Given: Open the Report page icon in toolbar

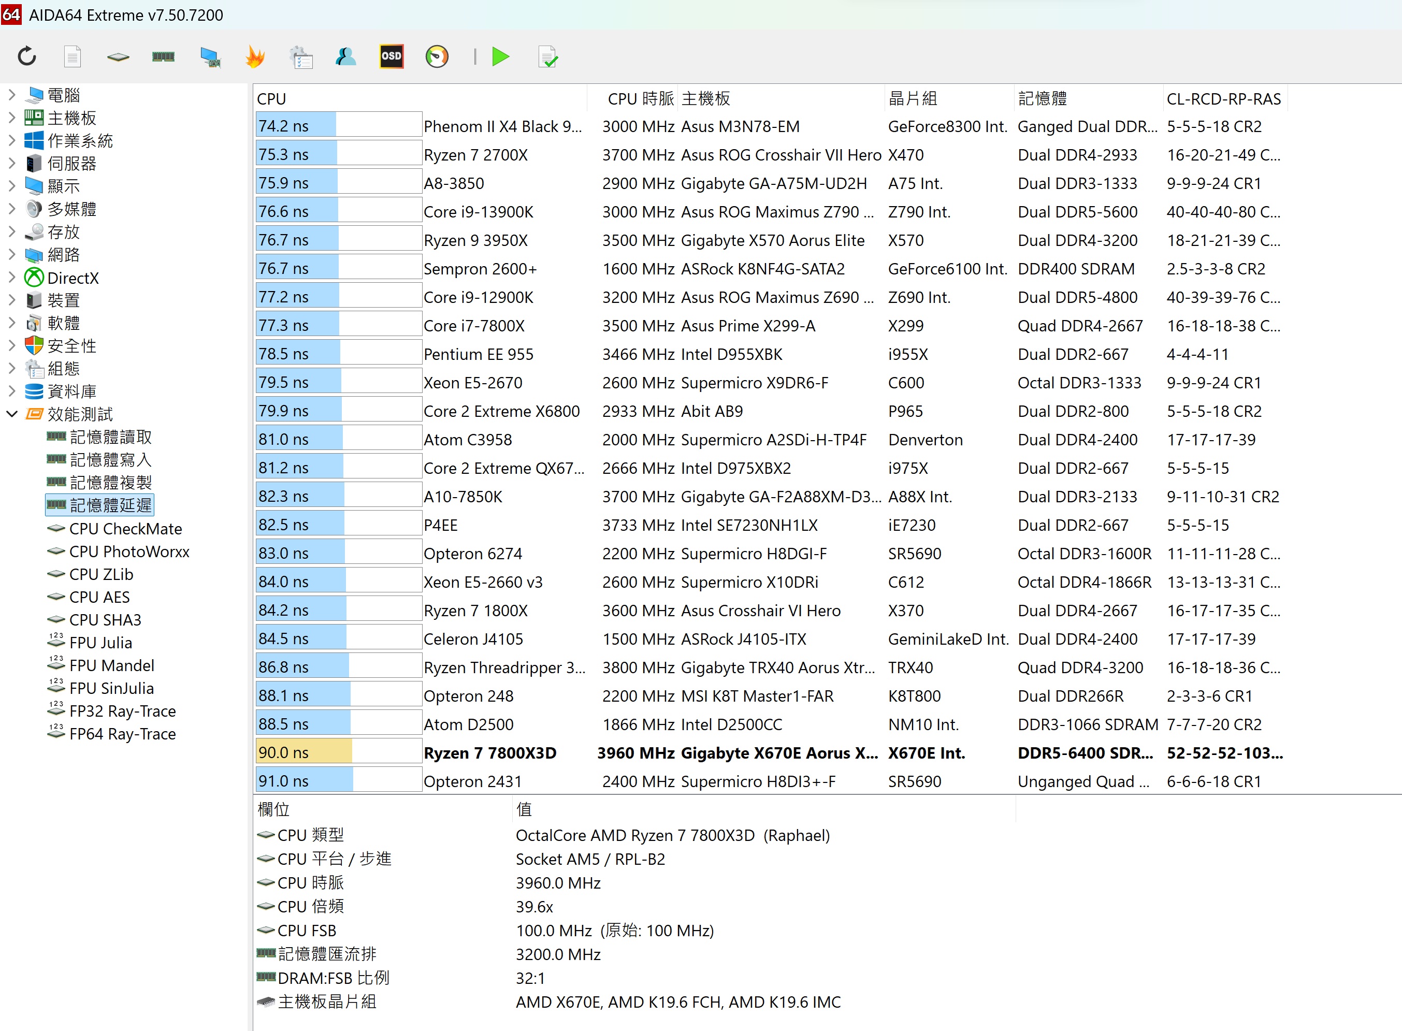Looking at the screenshot, I should click(x=73, y=57).
